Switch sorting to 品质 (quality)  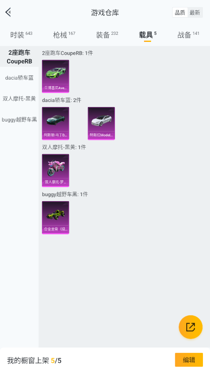coord(180,12)
